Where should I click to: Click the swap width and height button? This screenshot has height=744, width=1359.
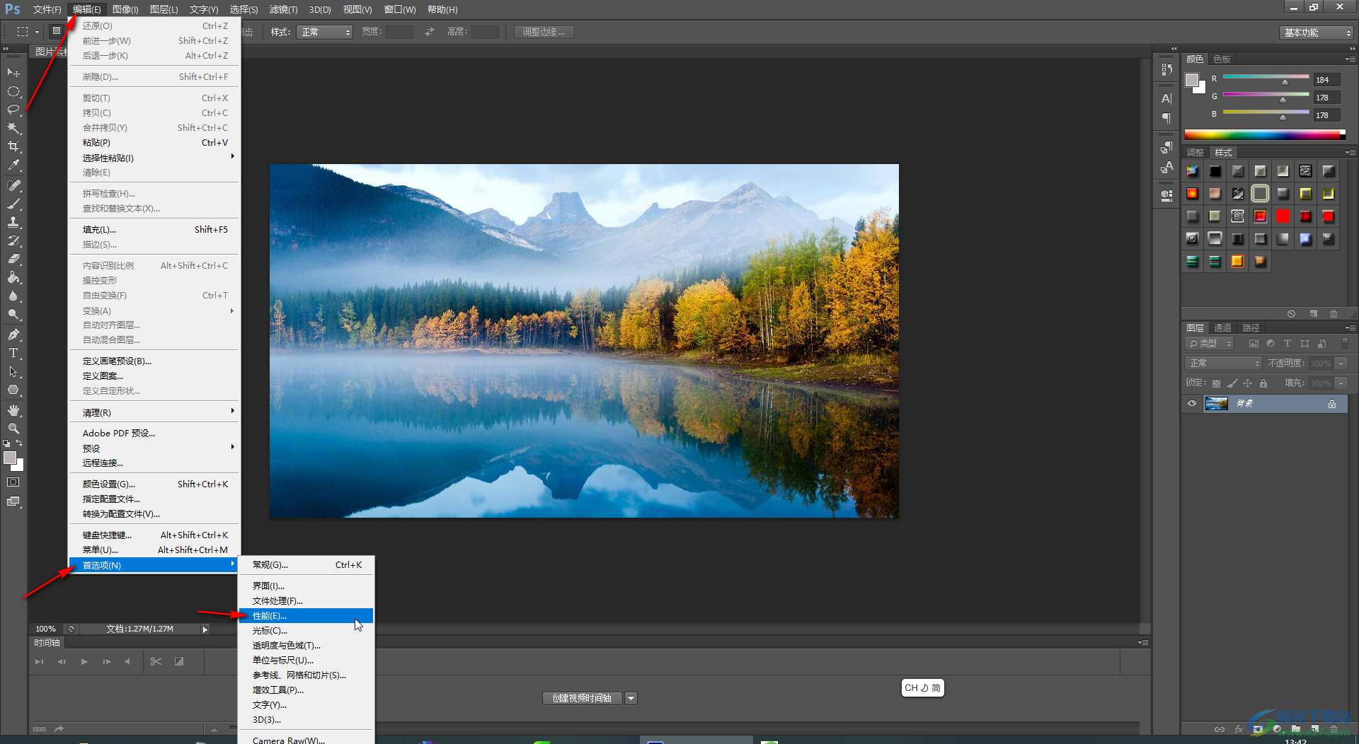coord(430,32)
